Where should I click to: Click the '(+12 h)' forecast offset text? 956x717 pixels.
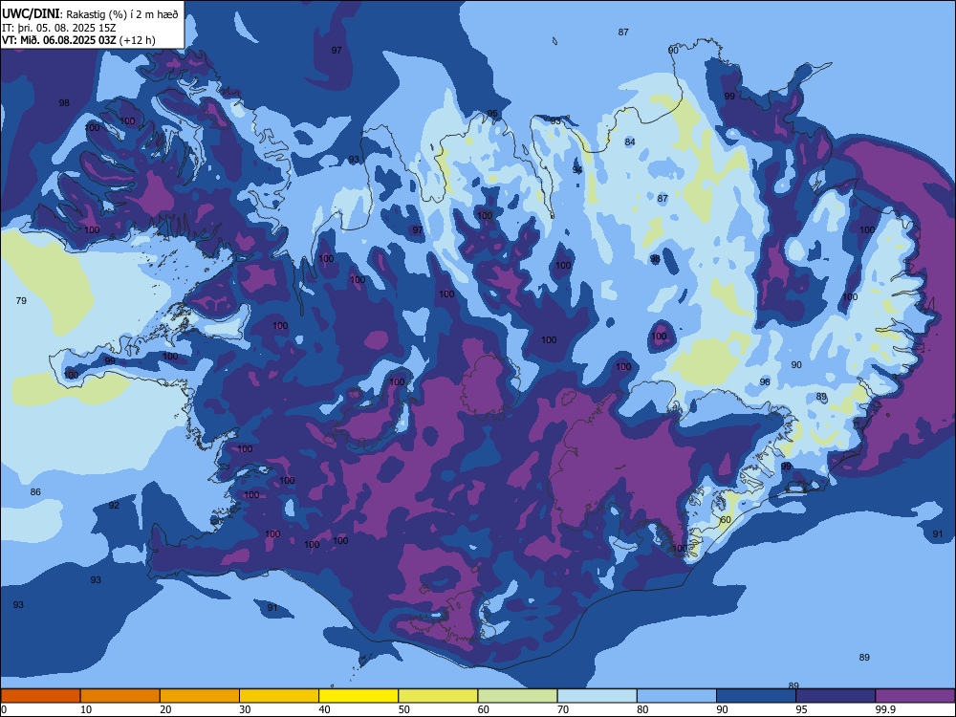point(137,40)
